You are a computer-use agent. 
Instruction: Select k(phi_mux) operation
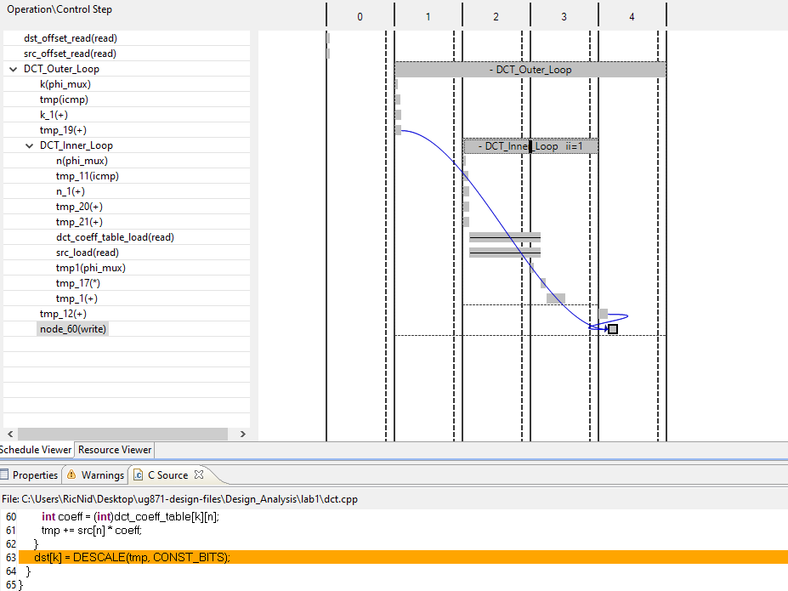pyautogui.click(x=65, y=84)
